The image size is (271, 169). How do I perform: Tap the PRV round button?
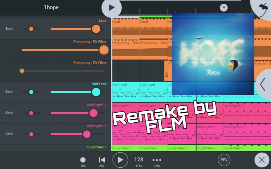click(x=224, y=160)
